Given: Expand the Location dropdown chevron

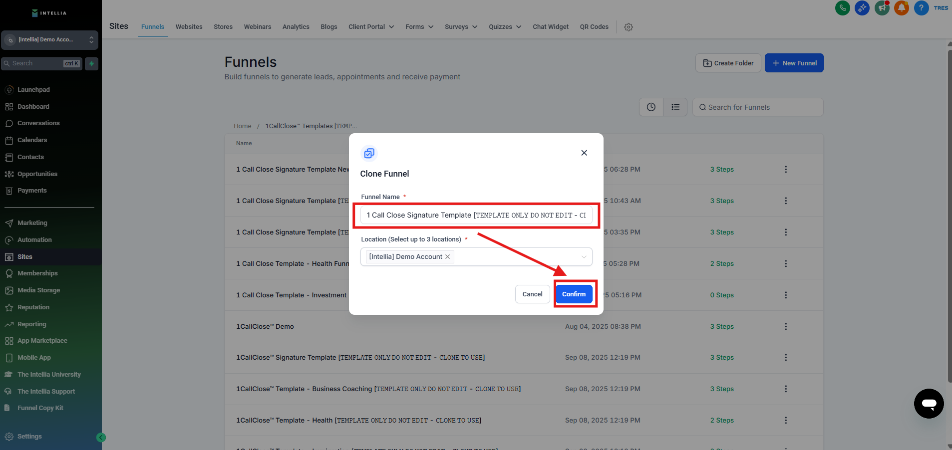Looking at the screenshot, I should pos(584,257).
